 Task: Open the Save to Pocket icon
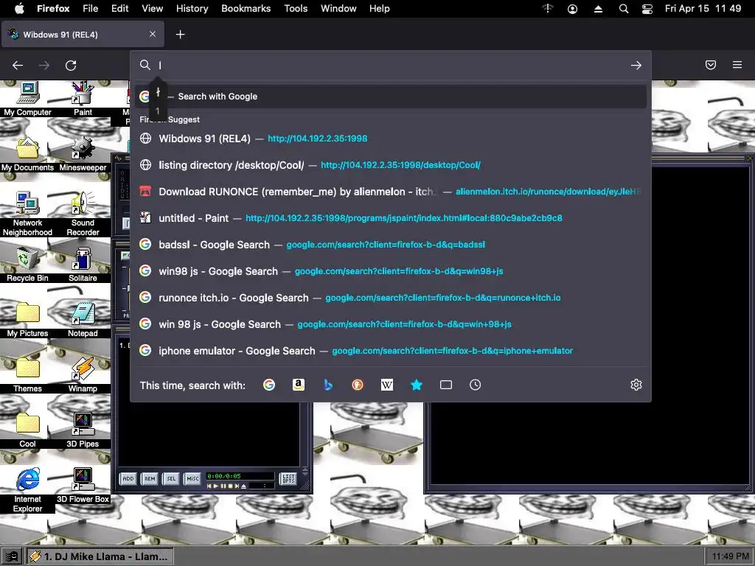(x=711, y=65)
